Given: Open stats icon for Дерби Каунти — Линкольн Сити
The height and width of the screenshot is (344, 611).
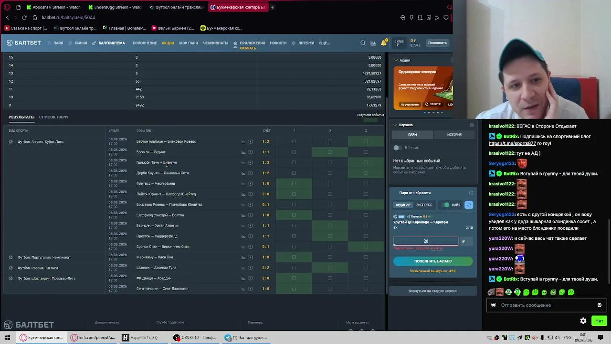Looking at the screenshot, I should (x=243, y=173).
